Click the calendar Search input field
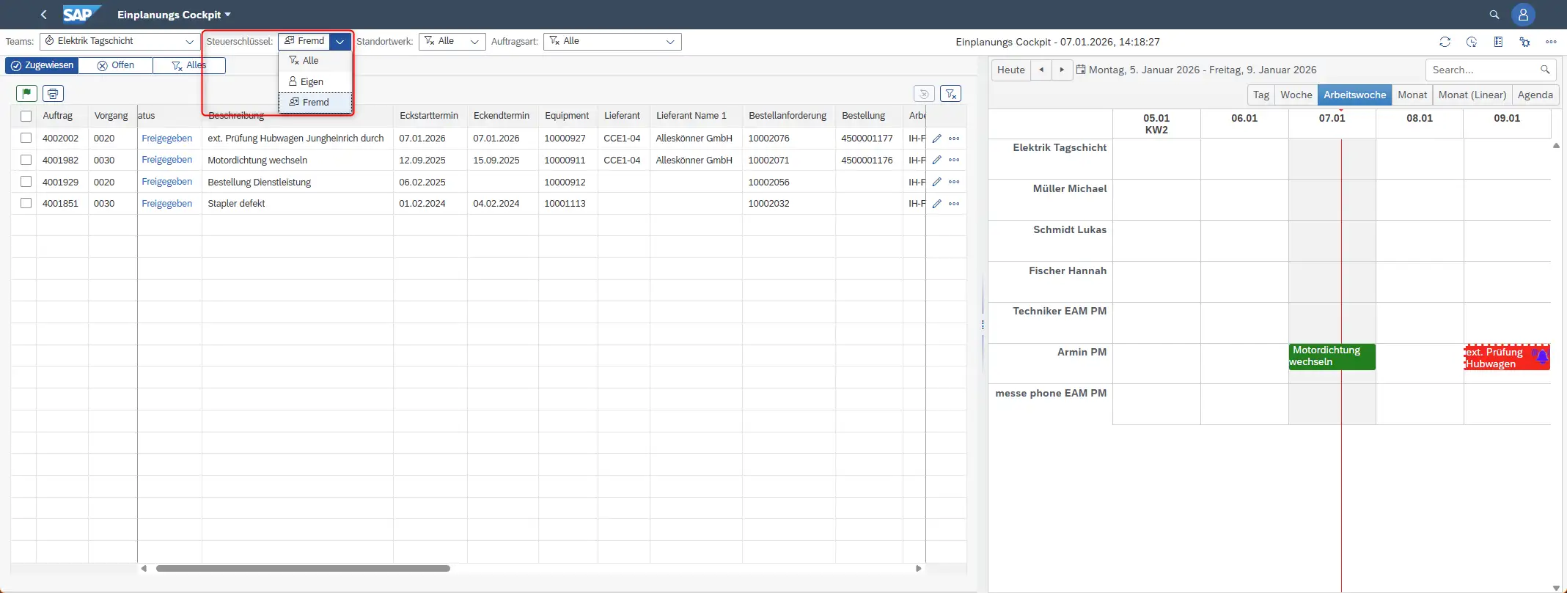This screenshot has width=1567, height=593. (1481, 70)
